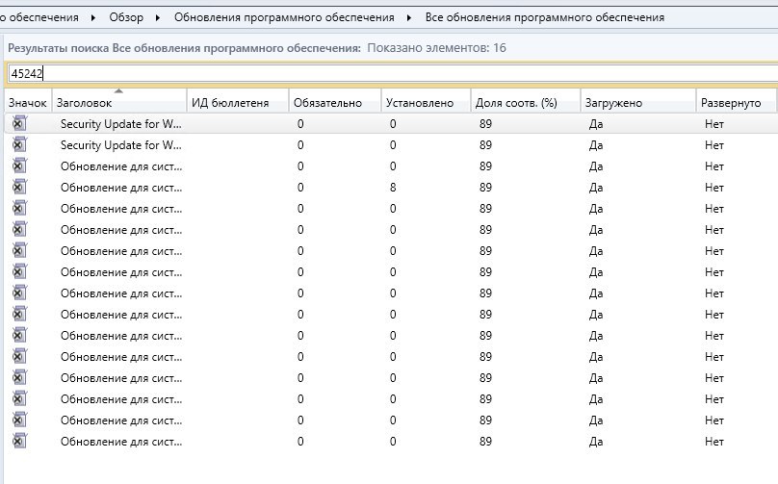Sort by the Значок column header
The height and width of the screenshot is (484, 778).
click(x=27, y=103)
